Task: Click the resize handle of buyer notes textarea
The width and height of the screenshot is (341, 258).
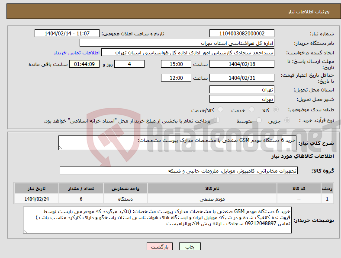Action: (25, 231)
